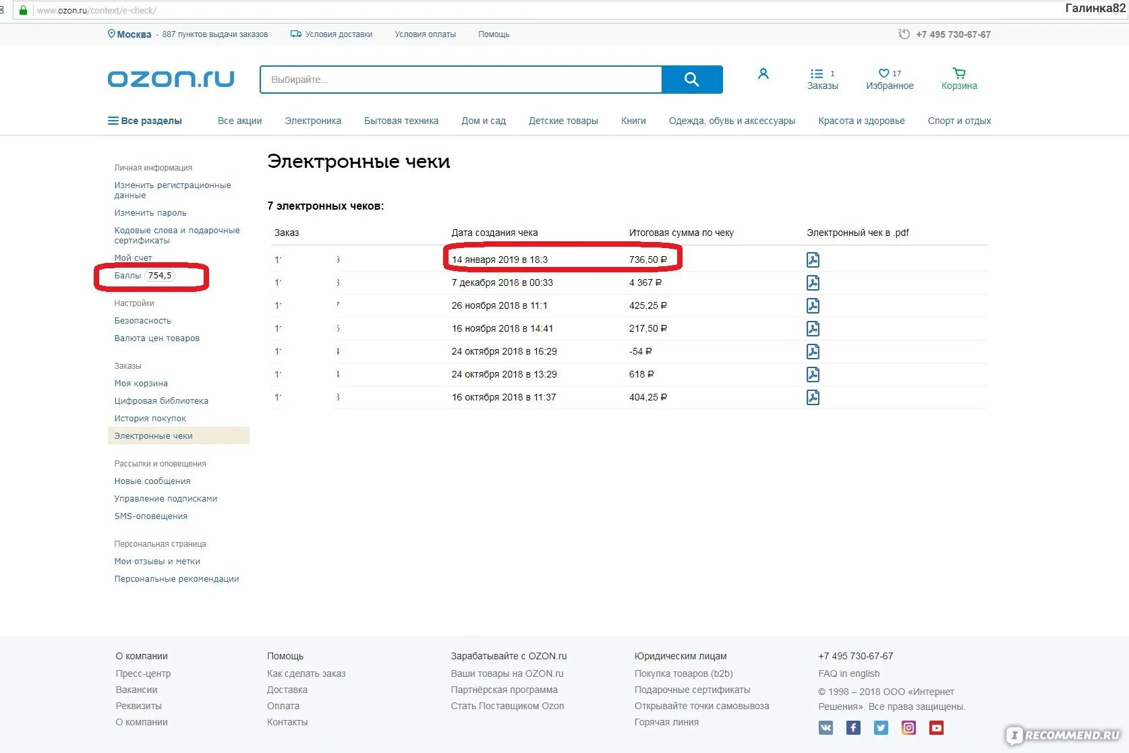Image resolution: width=1129 pixels, height=753 pixels.
Task: Open Одежда, обувь и аксессуары category
Action: (732, 121)
